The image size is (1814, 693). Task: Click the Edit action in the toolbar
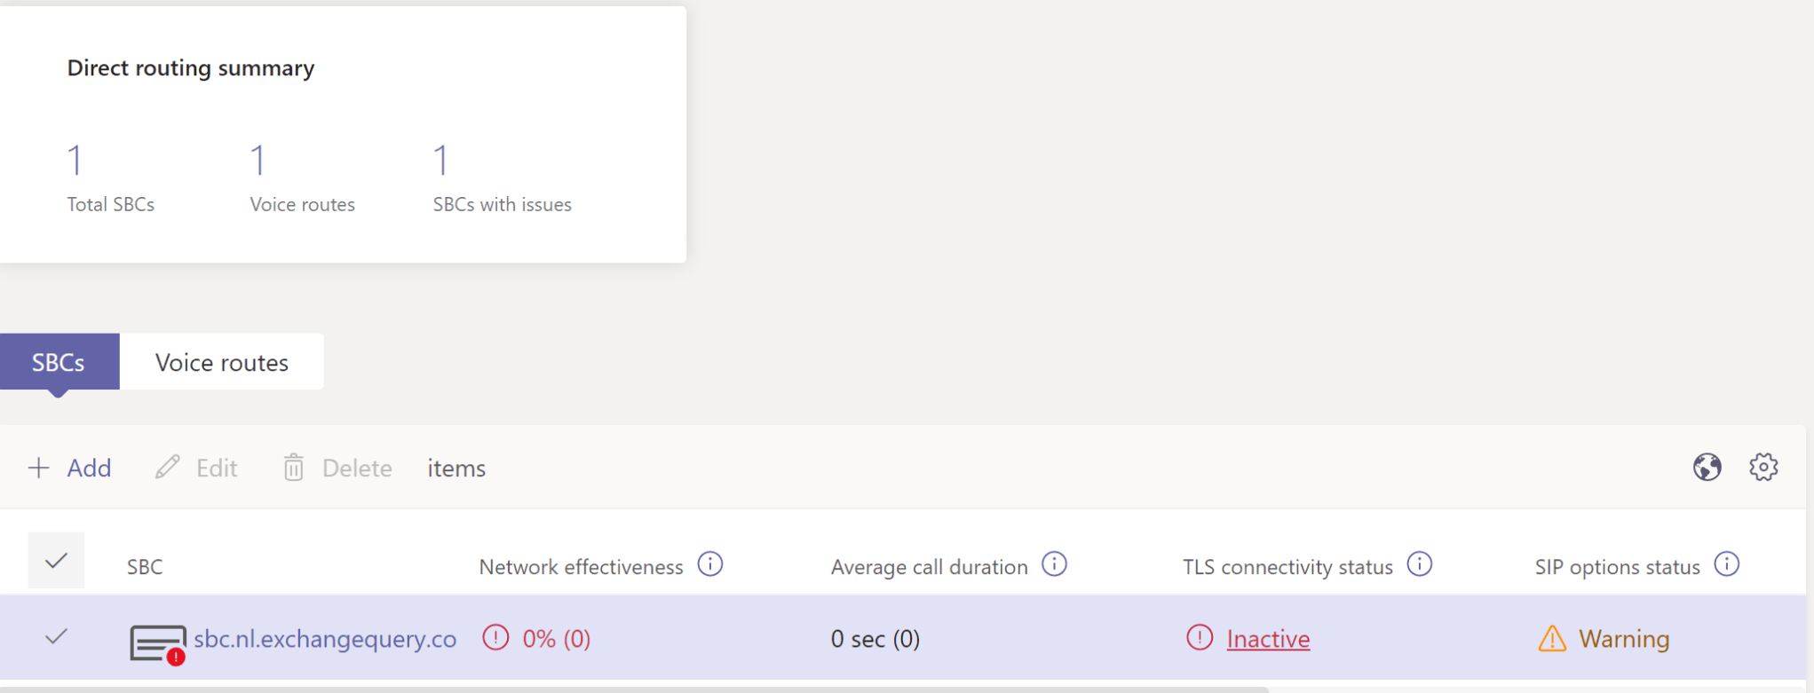pyautogui.click(x=196, y=468)
